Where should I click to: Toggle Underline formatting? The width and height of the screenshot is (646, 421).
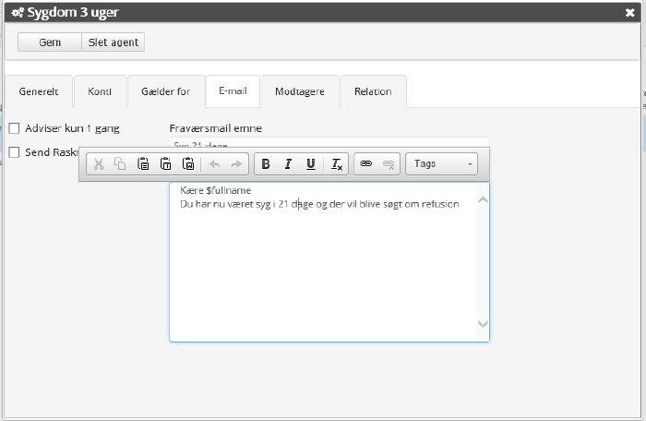pyautogui.click(x=311, y=164)
